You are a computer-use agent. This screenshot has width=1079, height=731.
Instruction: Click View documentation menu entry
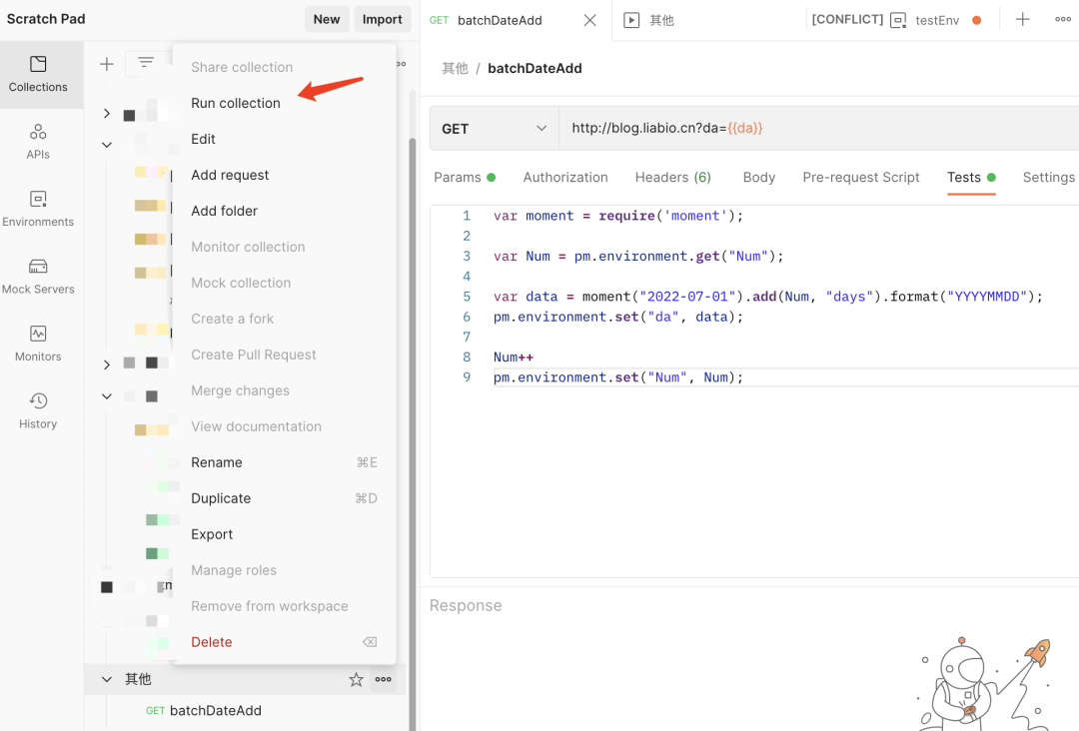(284, 426)
